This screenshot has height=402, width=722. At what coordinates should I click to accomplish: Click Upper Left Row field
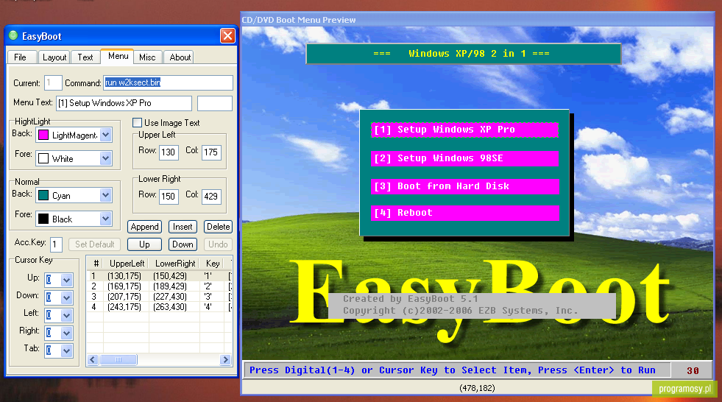169,152
